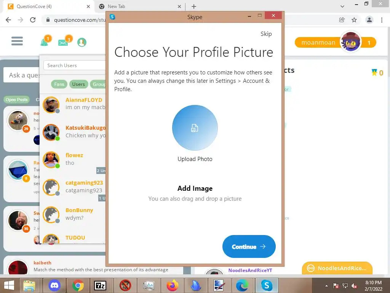Open chat with BonBunny
This screenshot has height=293, width=390.
pyautogui.click(x=74, y=215)
